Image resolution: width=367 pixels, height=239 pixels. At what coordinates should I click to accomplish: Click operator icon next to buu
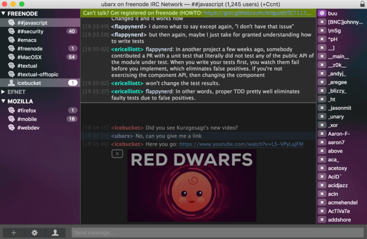(x=322, y=13)
